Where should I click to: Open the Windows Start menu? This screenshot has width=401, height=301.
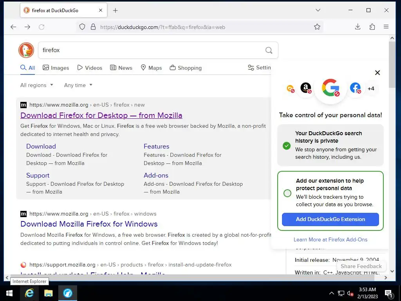pyautogui.click(x=9, y=293)
